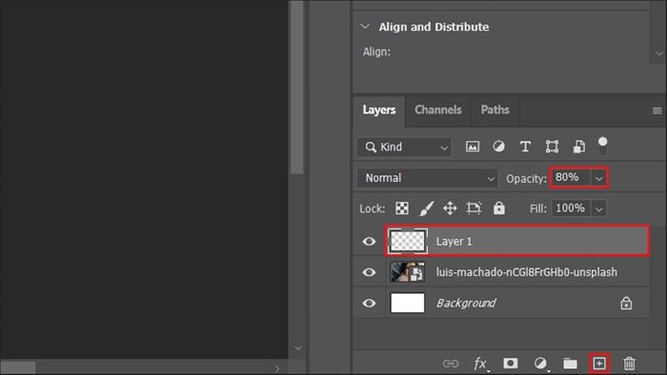Create a new layer
The height and width of the screenshot is (375, 667).
pyautogui.click(x=599, y=364)
